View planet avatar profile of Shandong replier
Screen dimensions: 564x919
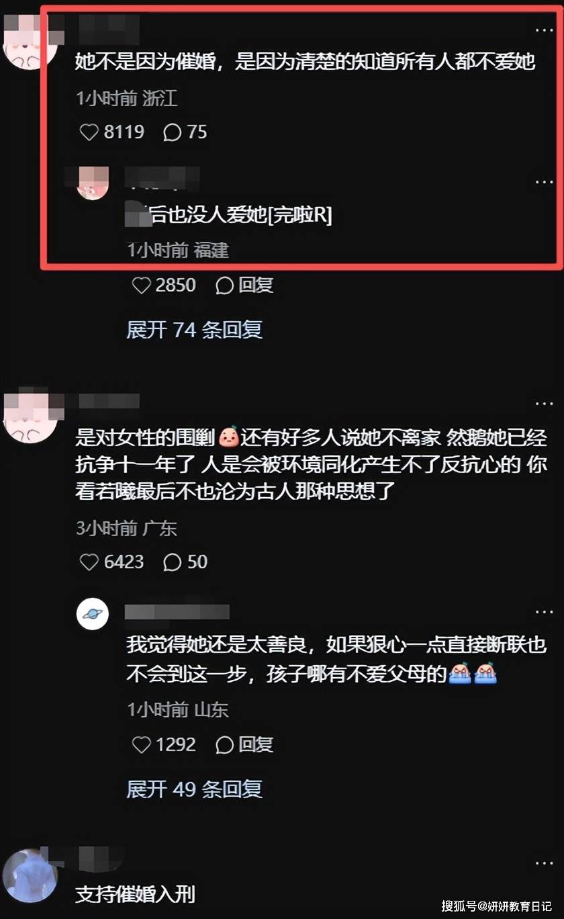pos(93,613)
